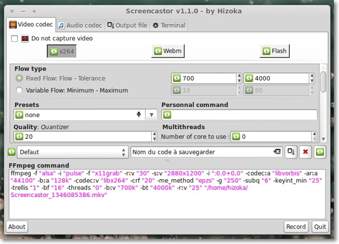Start recording with the Record button
Screen dimensions: 339x244
point(296,227)
